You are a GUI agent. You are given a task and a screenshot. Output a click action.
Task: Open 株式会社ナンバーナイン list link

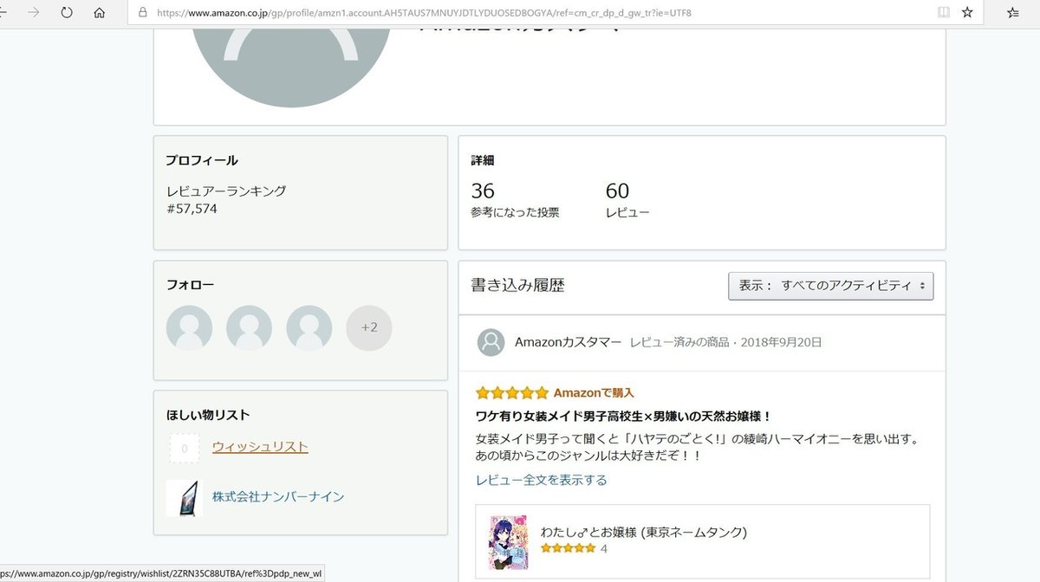point(278,497)
